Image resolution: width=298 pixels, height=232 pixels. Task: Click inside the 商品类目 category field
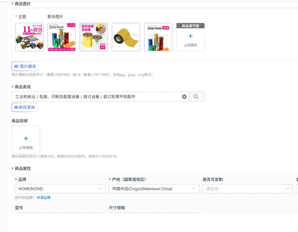[x=96, y=97]
